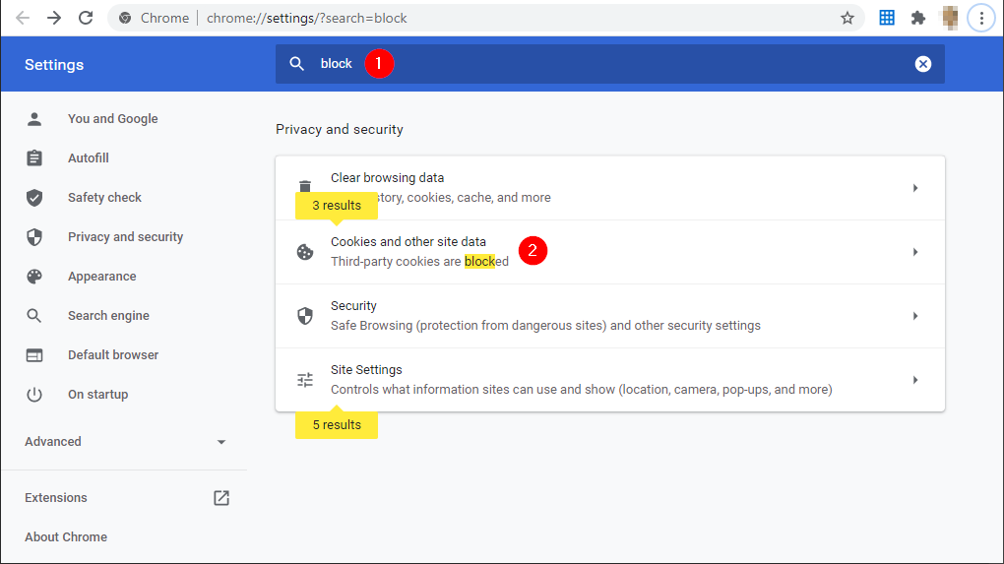The image size is (1004, 564).
Task: Open the blue grid extension icon
Action: tap(887, 18)
